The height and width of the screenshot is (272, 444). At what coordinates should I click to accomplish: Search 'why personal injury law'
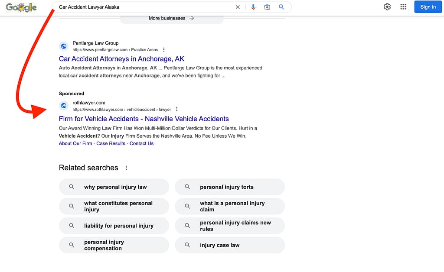tap(114, 187)
